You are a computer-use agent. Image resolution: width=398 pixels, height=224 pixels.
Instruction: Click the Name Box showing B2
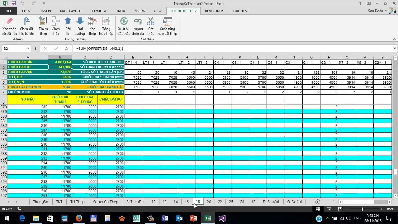click(14, 49)
